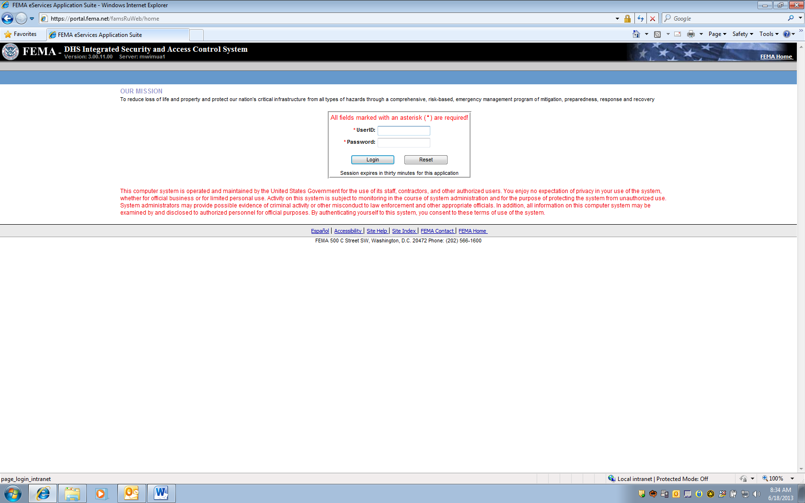Open the Site Help link
This screenshot has width=805, height=503.
click(x=377, y=231)
